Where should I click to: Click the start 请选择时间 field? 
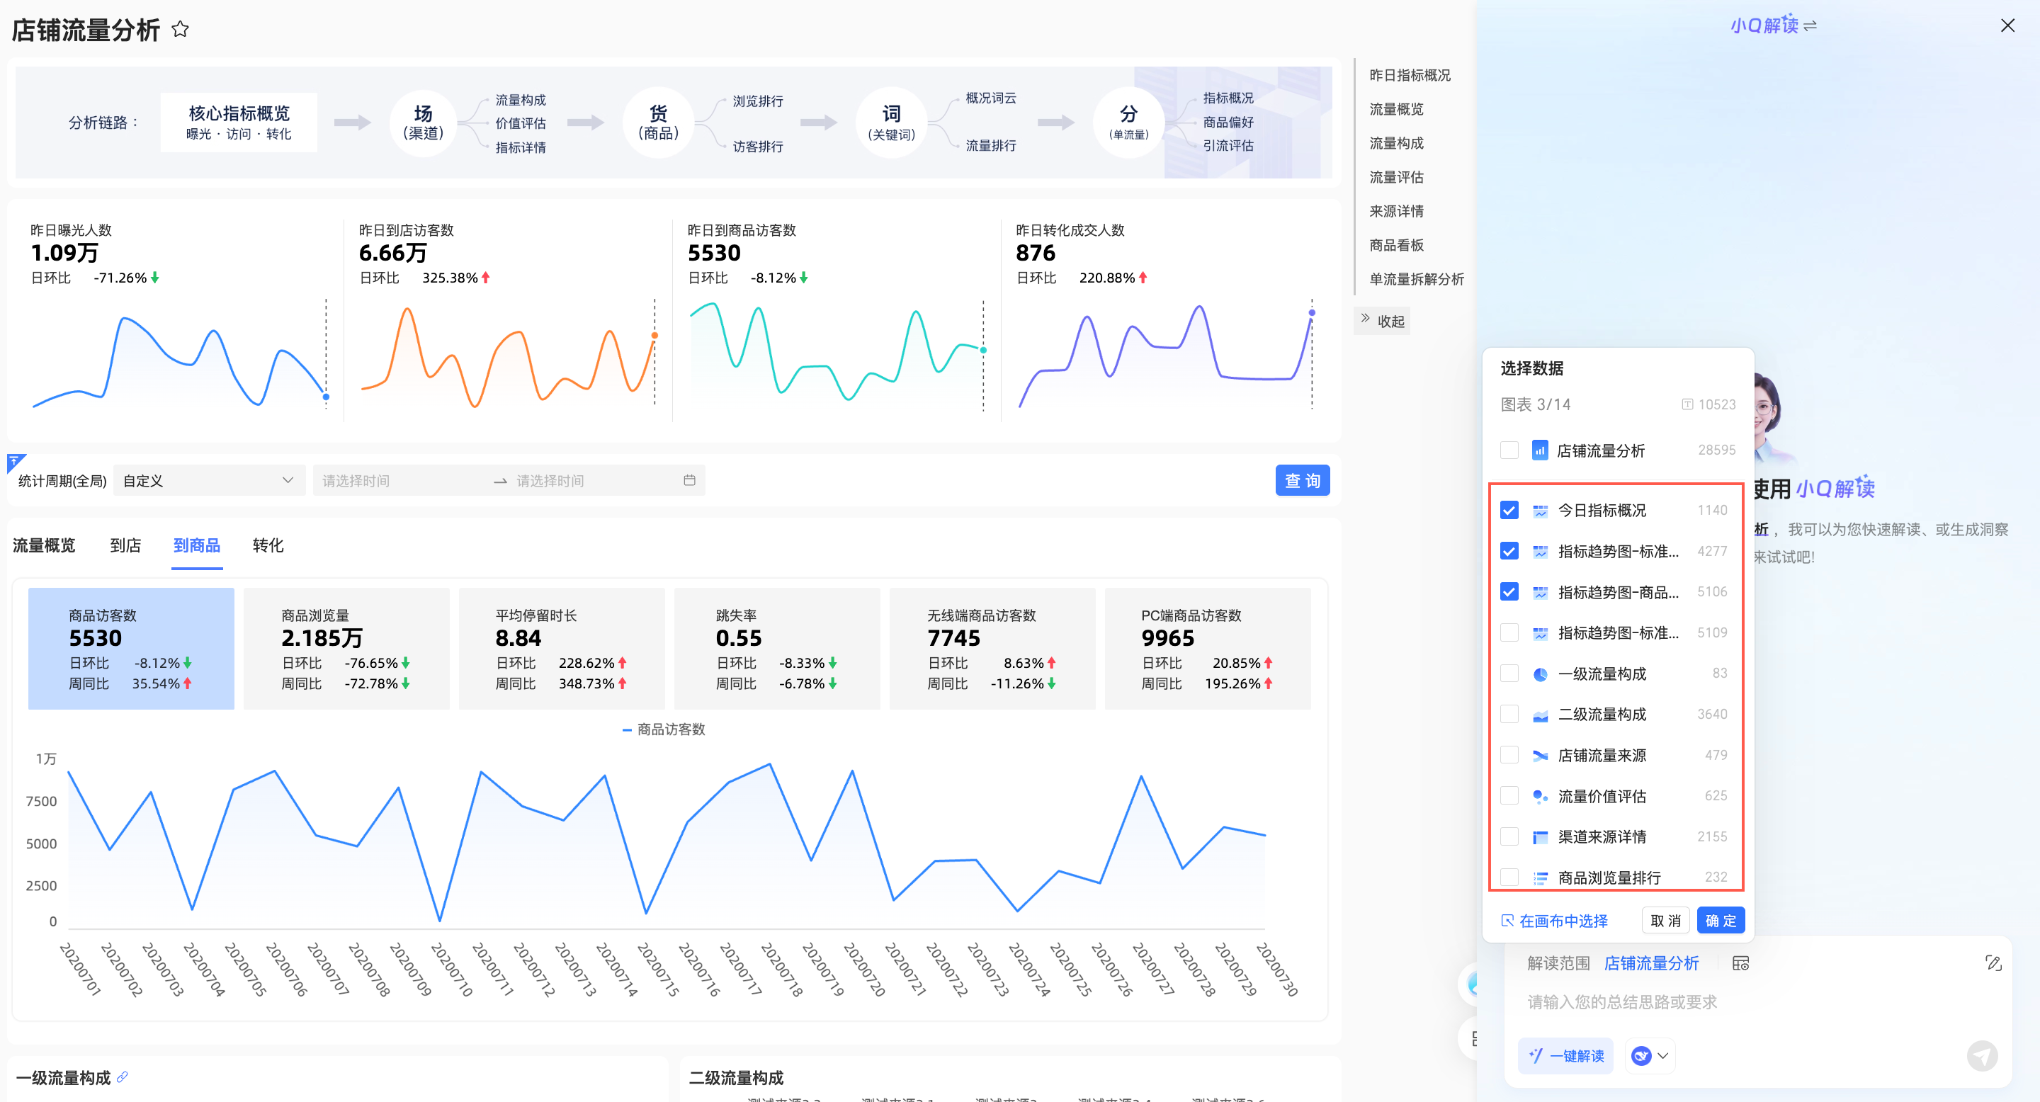tap(400, 481)
